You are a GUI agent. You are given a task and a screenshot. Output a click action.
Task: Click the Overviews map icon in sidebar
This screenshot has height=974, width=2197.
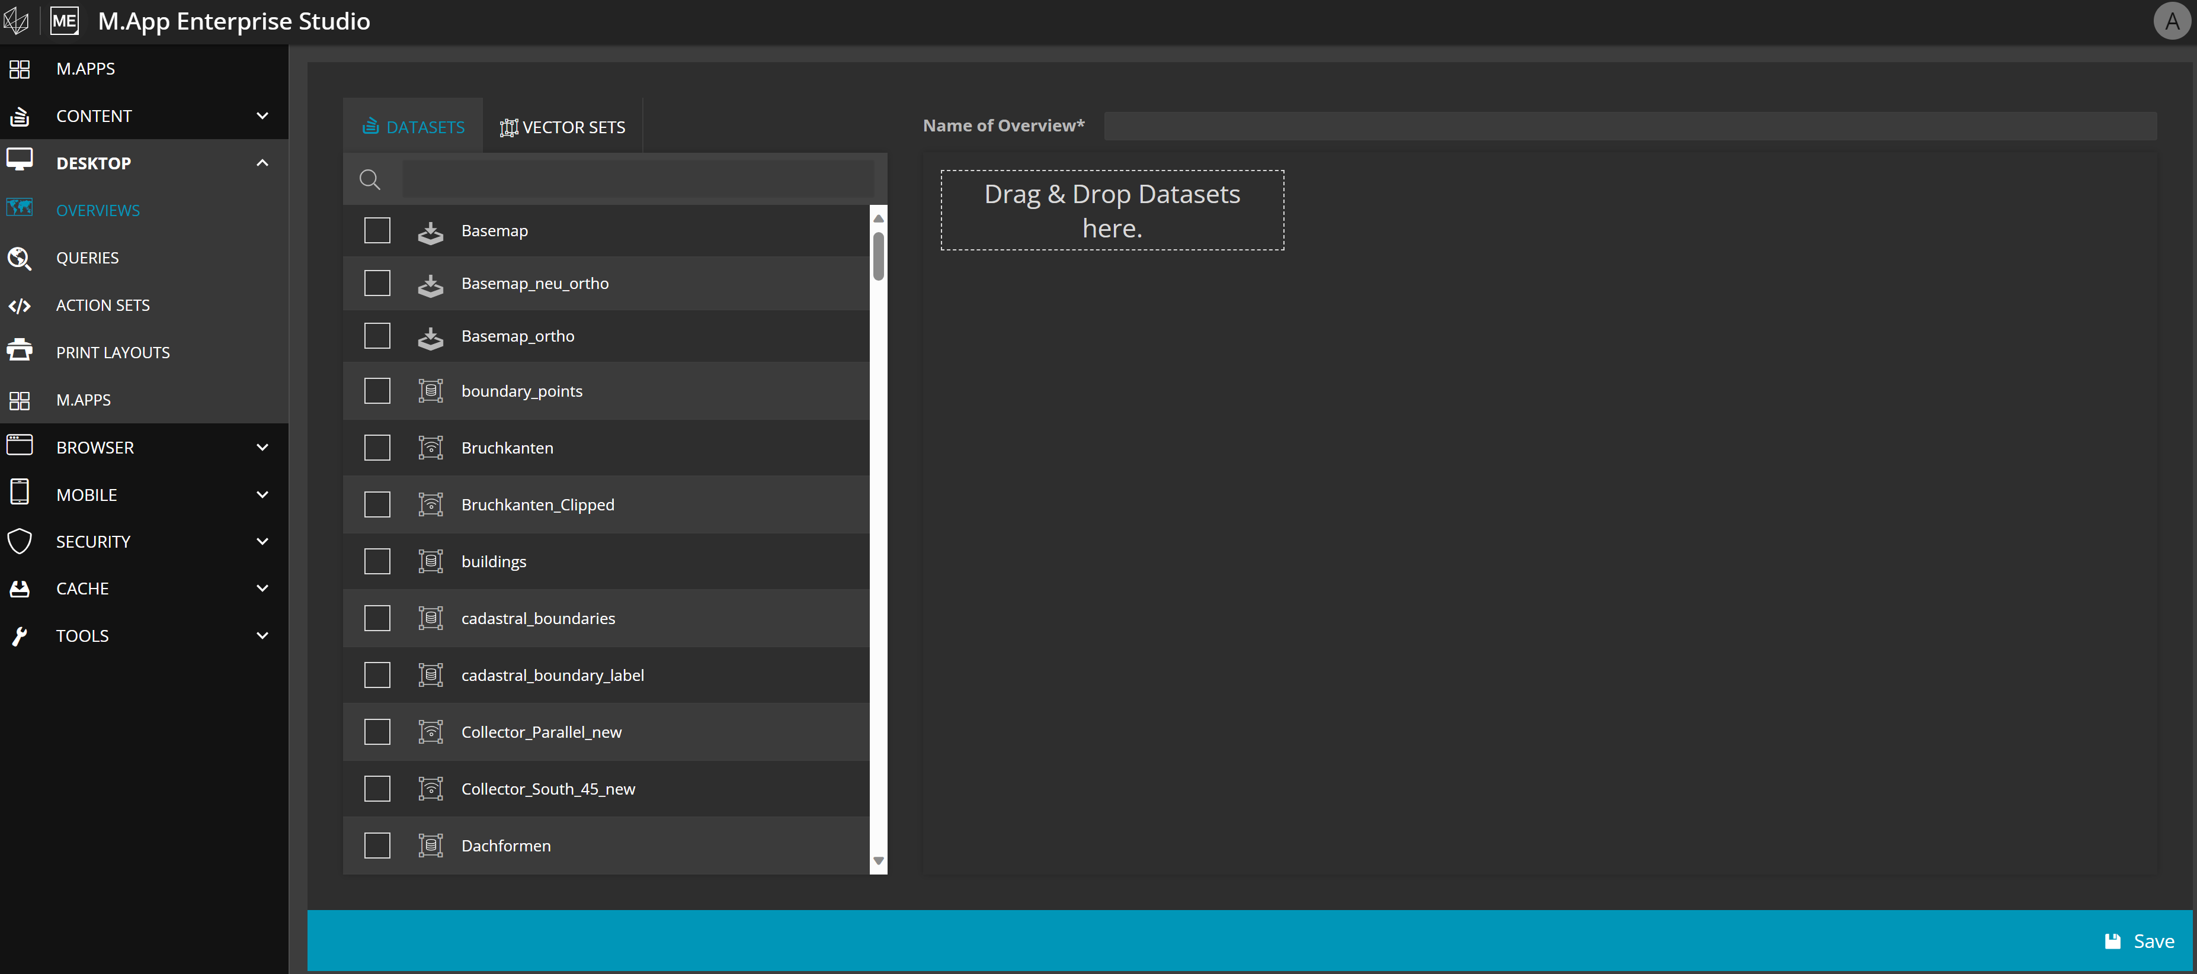(20, 208)
